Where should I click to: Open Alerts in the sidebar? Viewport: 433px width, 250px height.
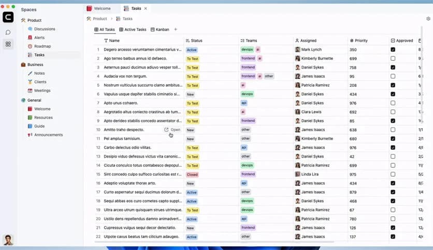pyautogui.click(x=39, y=37)
